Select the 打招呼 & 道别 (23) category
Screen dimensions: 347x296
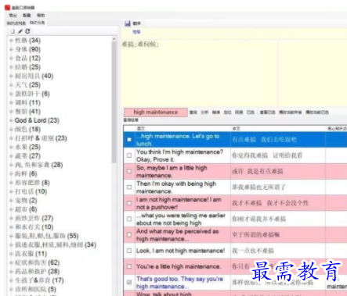tap(41, 138)
